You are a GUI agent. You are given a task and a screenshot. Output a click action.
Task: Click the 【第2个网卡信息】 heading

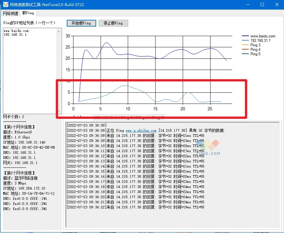[x=19, y=173]
